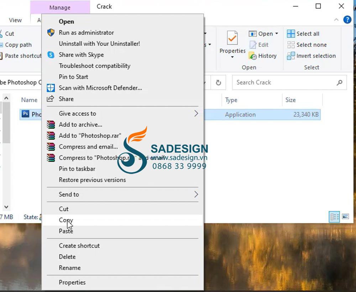The image size is (356, 292).
Task: Select Delete in the context menu
Action: pyautogui.click(x=122, y=257)
